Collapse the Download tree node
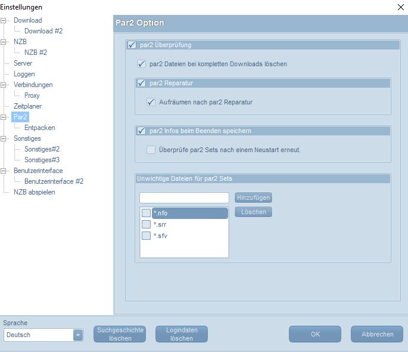The height and width of the screenshot is (352, 408). coord(4,20)
